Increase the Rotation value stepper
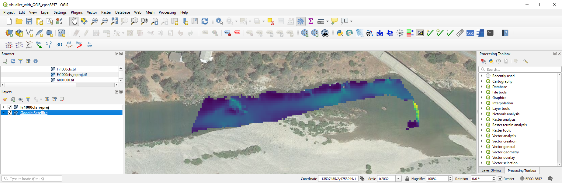562x183 pixels. coord(494,178)
